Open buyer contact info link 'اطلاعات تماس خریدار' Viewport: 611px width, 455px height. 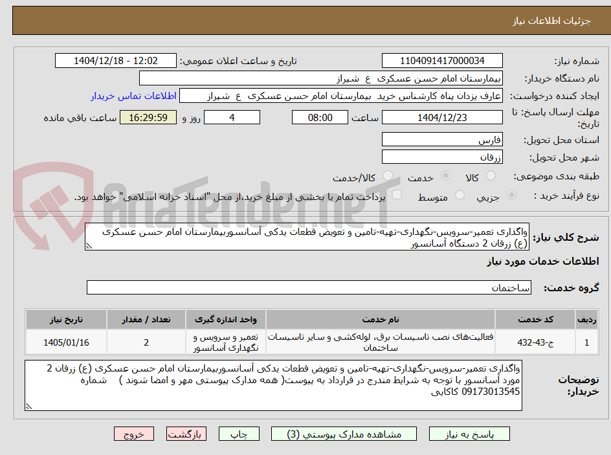tap(133, 96)
